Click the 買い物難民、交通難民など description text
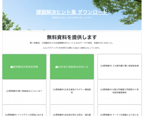 72,43
